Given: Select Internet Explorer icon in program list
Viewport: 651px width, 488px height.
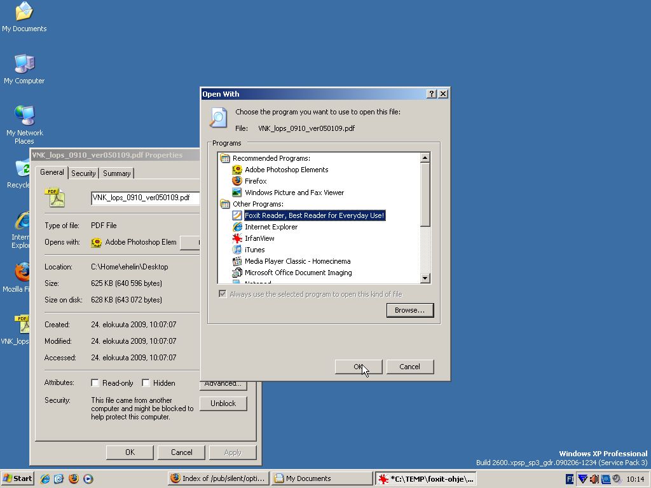Looking at the screenshot, I should [237, 227].
